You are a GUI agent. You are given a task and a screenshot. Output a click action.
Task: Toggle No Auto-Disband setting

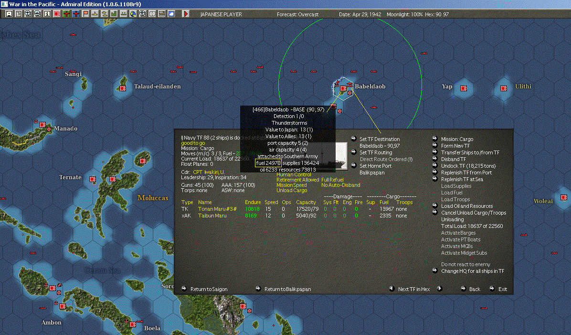click(340, 185)
